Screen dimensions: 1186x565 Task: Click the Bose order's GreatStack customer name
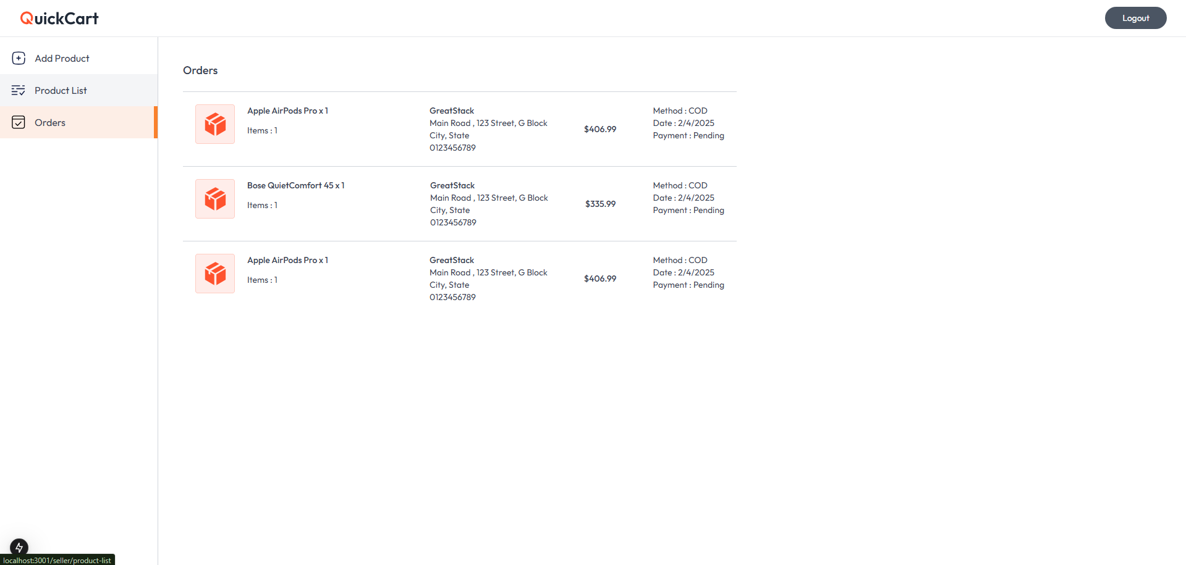pyautogui.click(x=452, y=185)
